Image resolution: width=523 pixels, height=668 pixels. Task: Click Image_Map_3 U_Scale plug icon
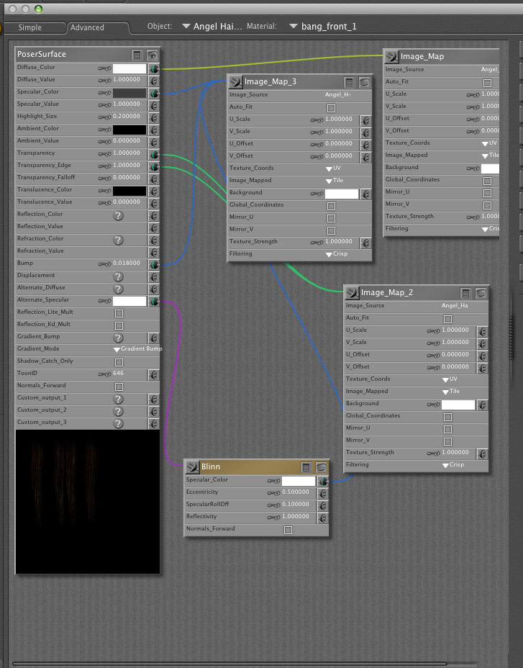click(365, 120)
